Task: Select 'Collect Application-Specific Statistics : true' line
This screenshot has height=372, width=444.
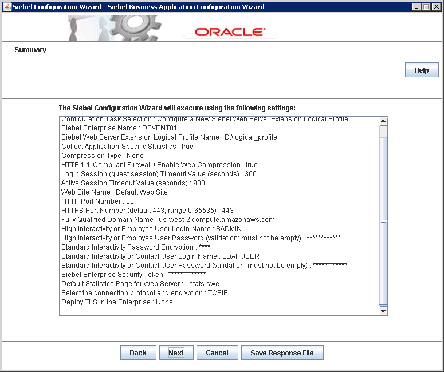Action: click(127, 147)
